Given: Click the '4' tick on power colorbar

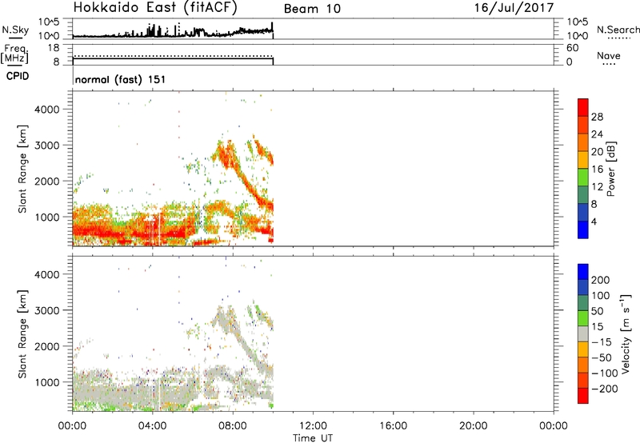Looking at the screenshot, I should (594, 221).
